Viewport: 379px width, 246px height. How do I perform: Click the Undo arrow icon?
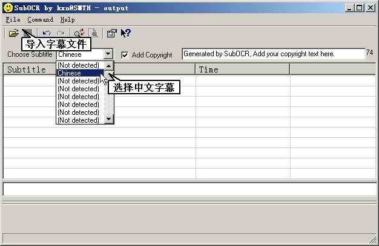(x=47, y=33)
